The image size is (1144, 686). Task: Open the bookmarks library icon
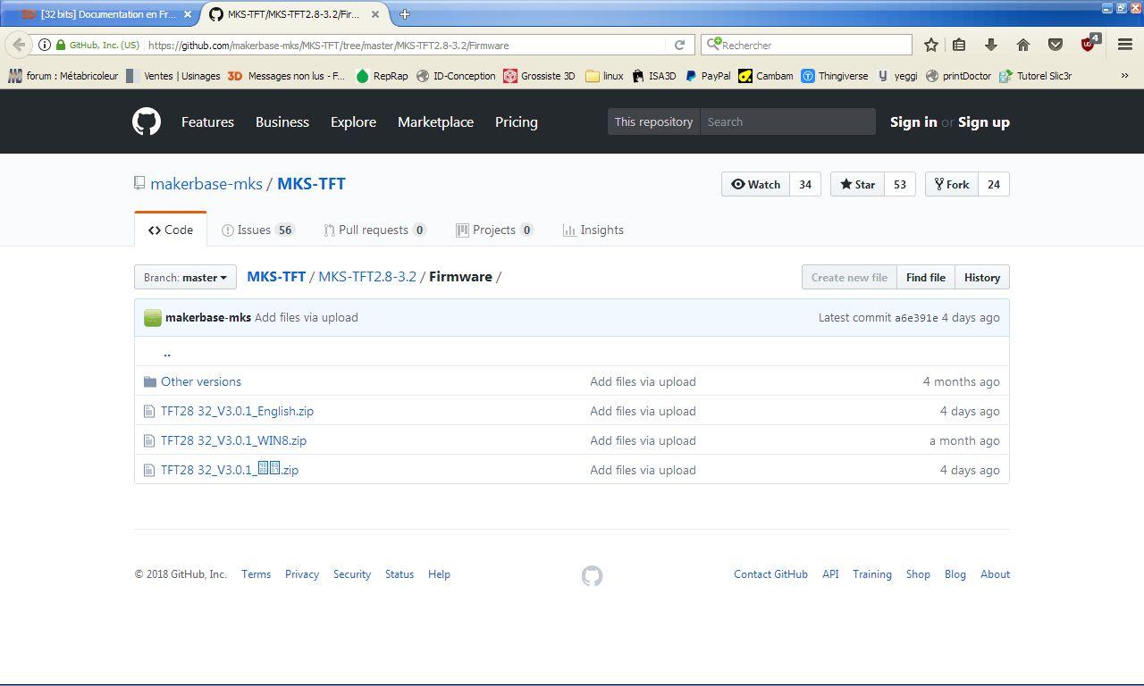pyautogui.click(x=959, y=45)
